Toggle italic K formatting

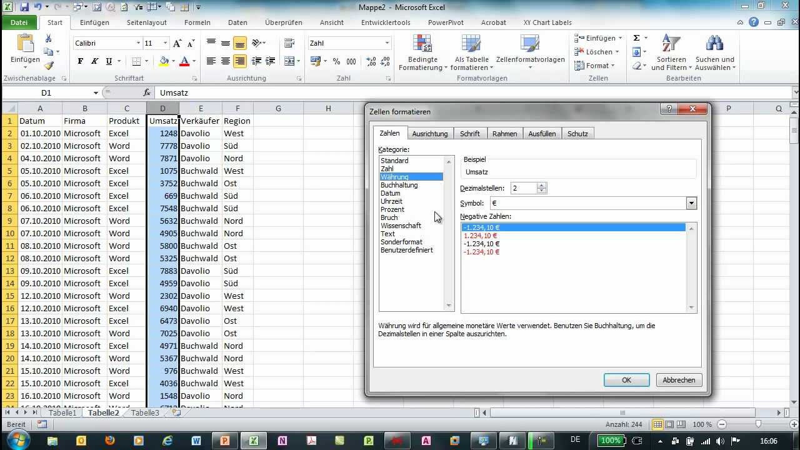click(x=94, y=61)
